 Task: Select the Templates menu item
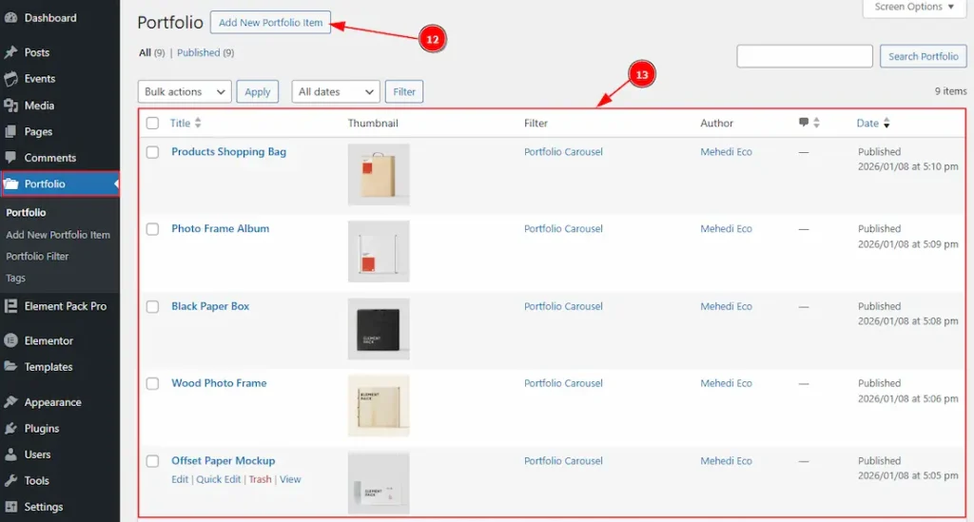pos(49,367)
